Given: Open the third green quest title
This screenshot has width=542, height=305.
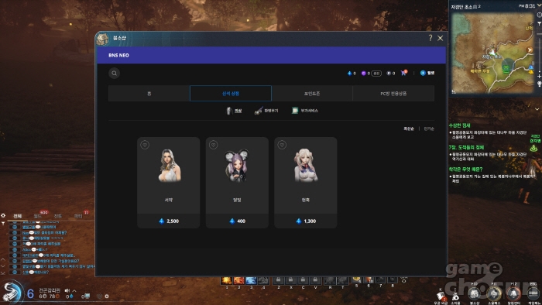Looking at the screenshot, I should point(465,170).
